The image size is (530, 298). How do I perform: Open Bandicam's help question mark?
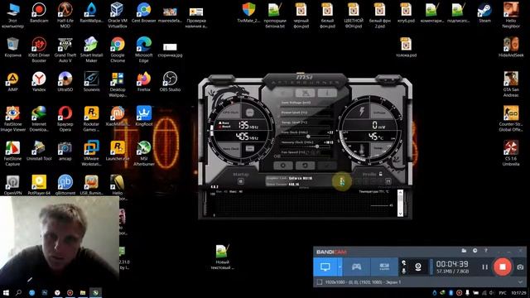click(486, 251)
